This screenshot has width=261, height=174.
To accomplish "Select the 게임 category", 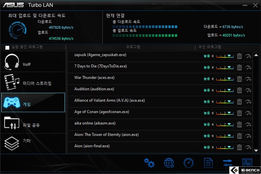I will click(x=33, y=103).
